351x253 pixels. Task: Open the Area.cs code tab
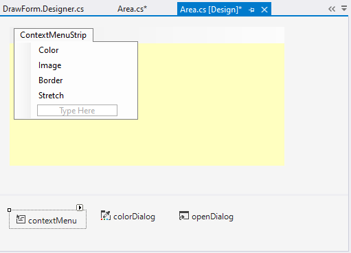tap(132, 9)
